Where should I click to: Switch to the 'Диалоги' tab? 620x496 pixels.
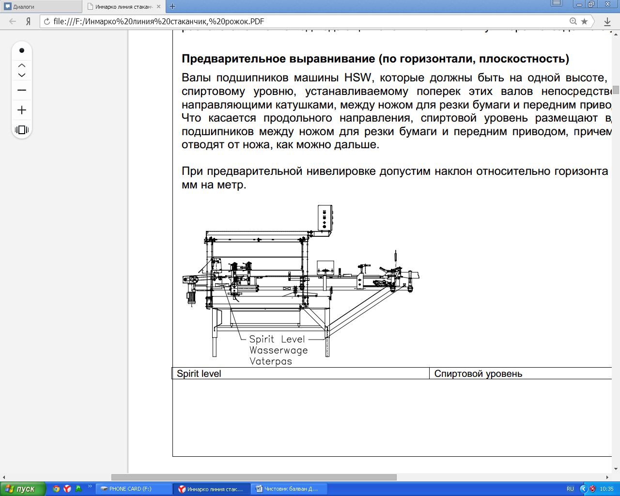point(41,7)
